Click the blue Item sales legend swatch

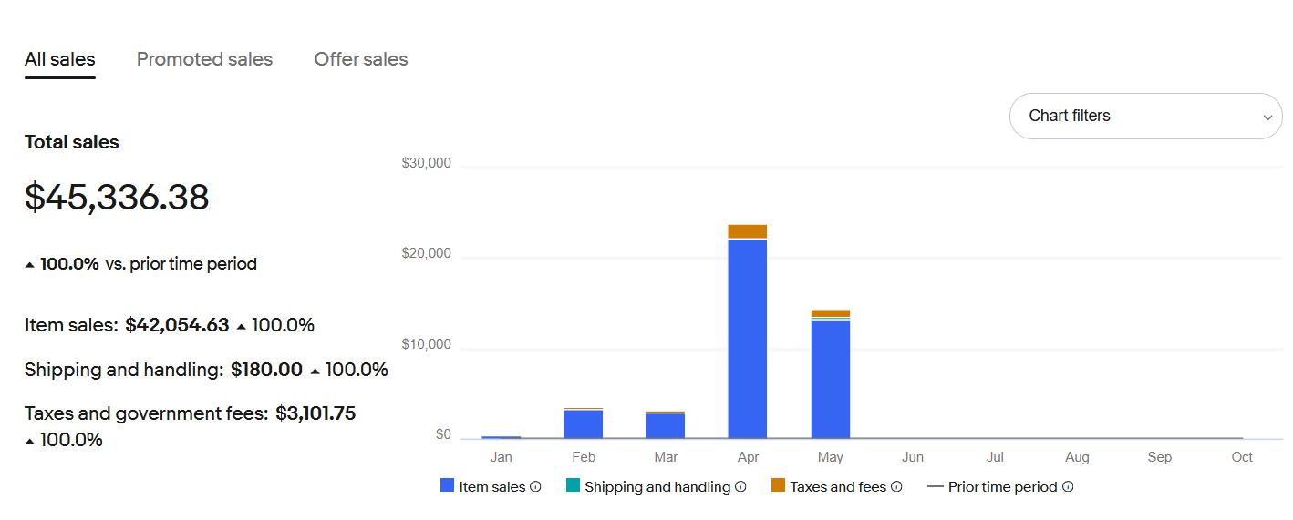[447, 486]
